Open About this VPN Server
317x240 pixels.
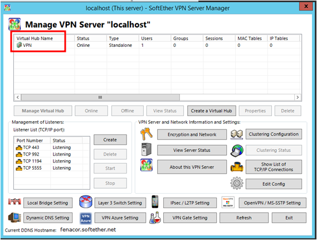click(x=192, y=167)
